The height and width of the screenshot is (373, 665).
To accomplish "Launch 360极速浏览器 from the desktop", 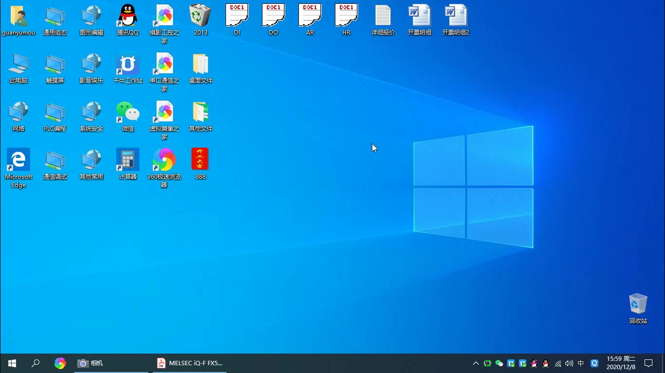I will pos(164,168).
